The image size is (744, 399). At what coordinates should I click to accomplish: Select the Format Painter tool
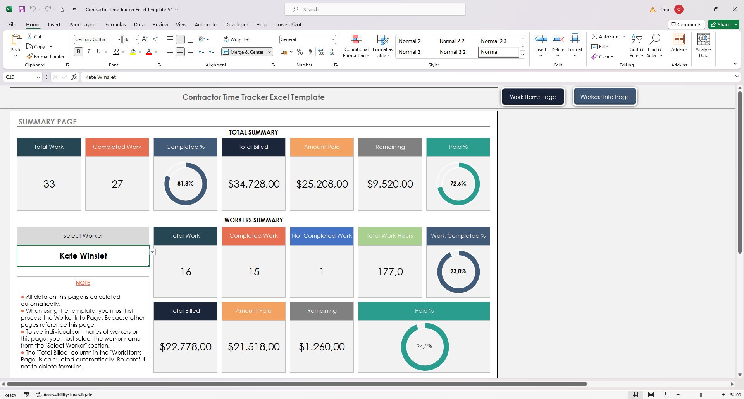click(x=45, y=56)
